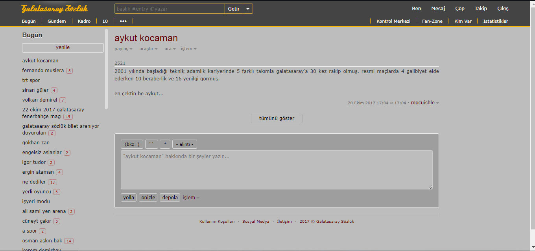This screenshot has height=251, width=535.
Task: Open the gökhan zan topic
Action: point(36,143)
